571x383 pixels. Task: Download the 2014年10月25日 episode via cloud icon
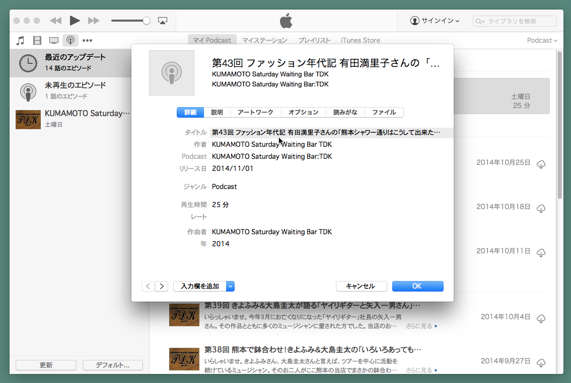[541, 164]
